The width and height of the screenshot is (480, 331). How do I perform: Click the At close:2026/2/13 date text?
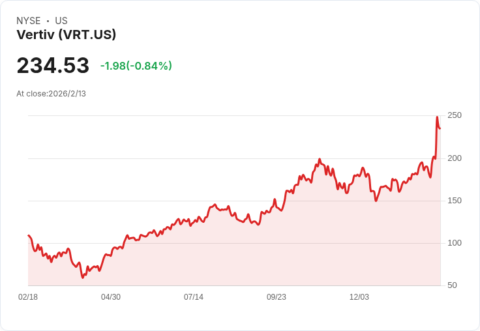click(x=51, y=94)
